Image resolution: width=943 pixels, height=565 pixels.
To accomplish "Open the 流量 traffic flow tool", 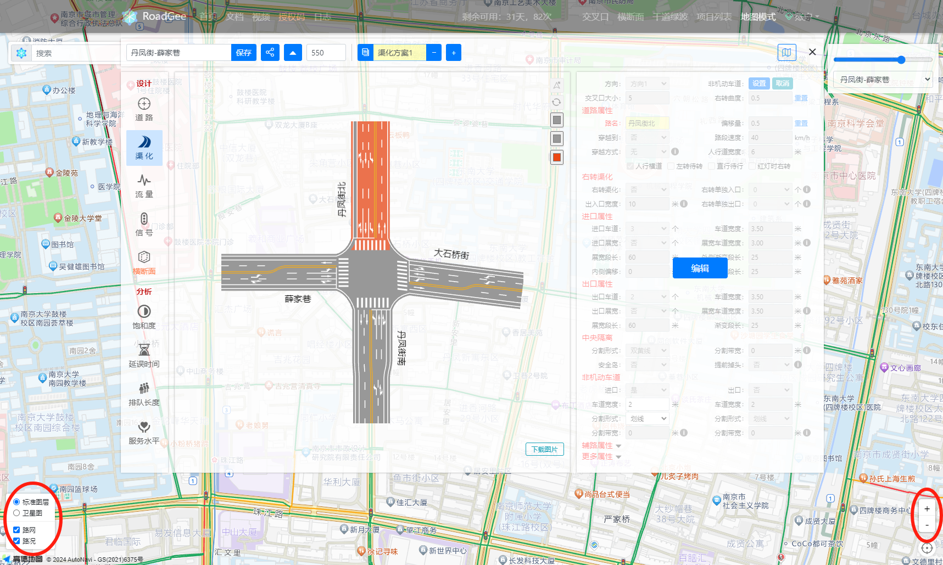I will tap(144, 186).
